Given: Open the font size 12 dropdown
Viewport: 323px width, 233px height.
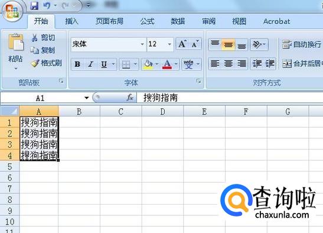Looking at the screenshot, I should coord(169,44).
